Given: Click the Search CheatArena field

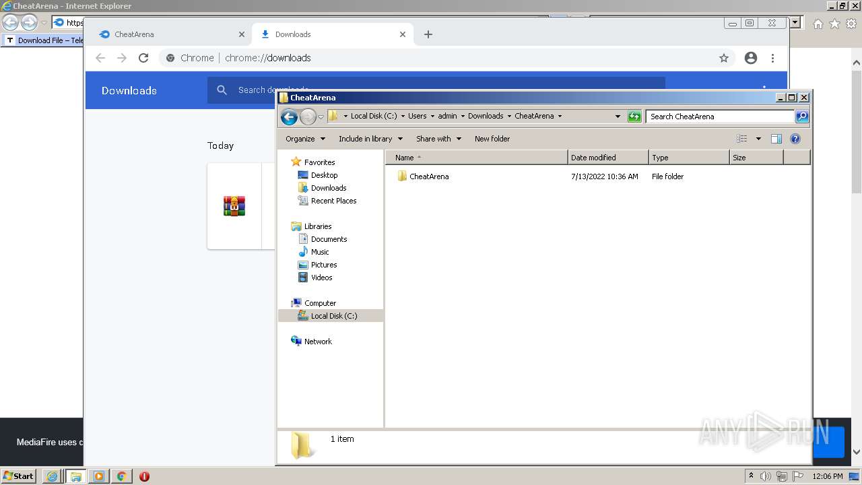Looking at the screenshot, I should 720,117.
